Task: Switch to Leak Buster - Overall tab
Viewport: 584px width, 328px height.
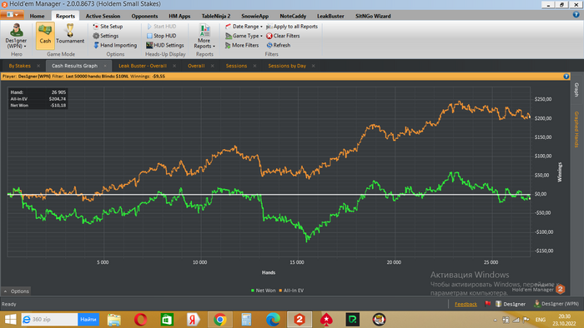Action: (143, 66)
